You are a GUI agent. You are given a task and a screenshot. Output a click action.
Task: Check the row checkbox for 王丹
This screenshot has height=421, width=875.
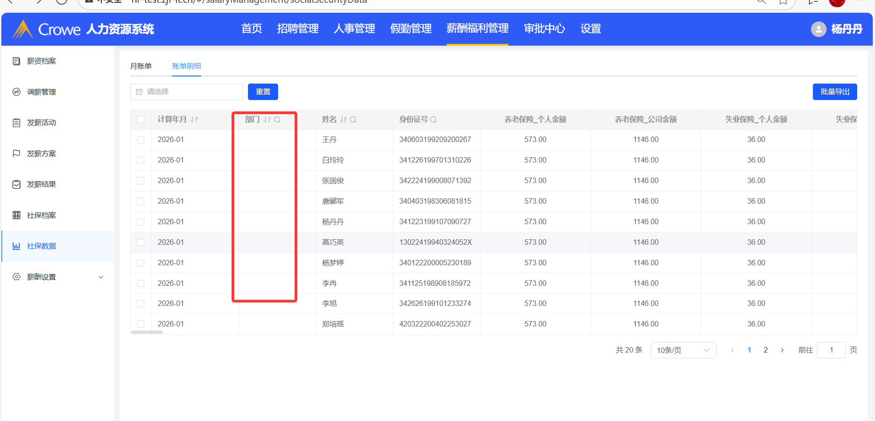[x=141, y=140]
